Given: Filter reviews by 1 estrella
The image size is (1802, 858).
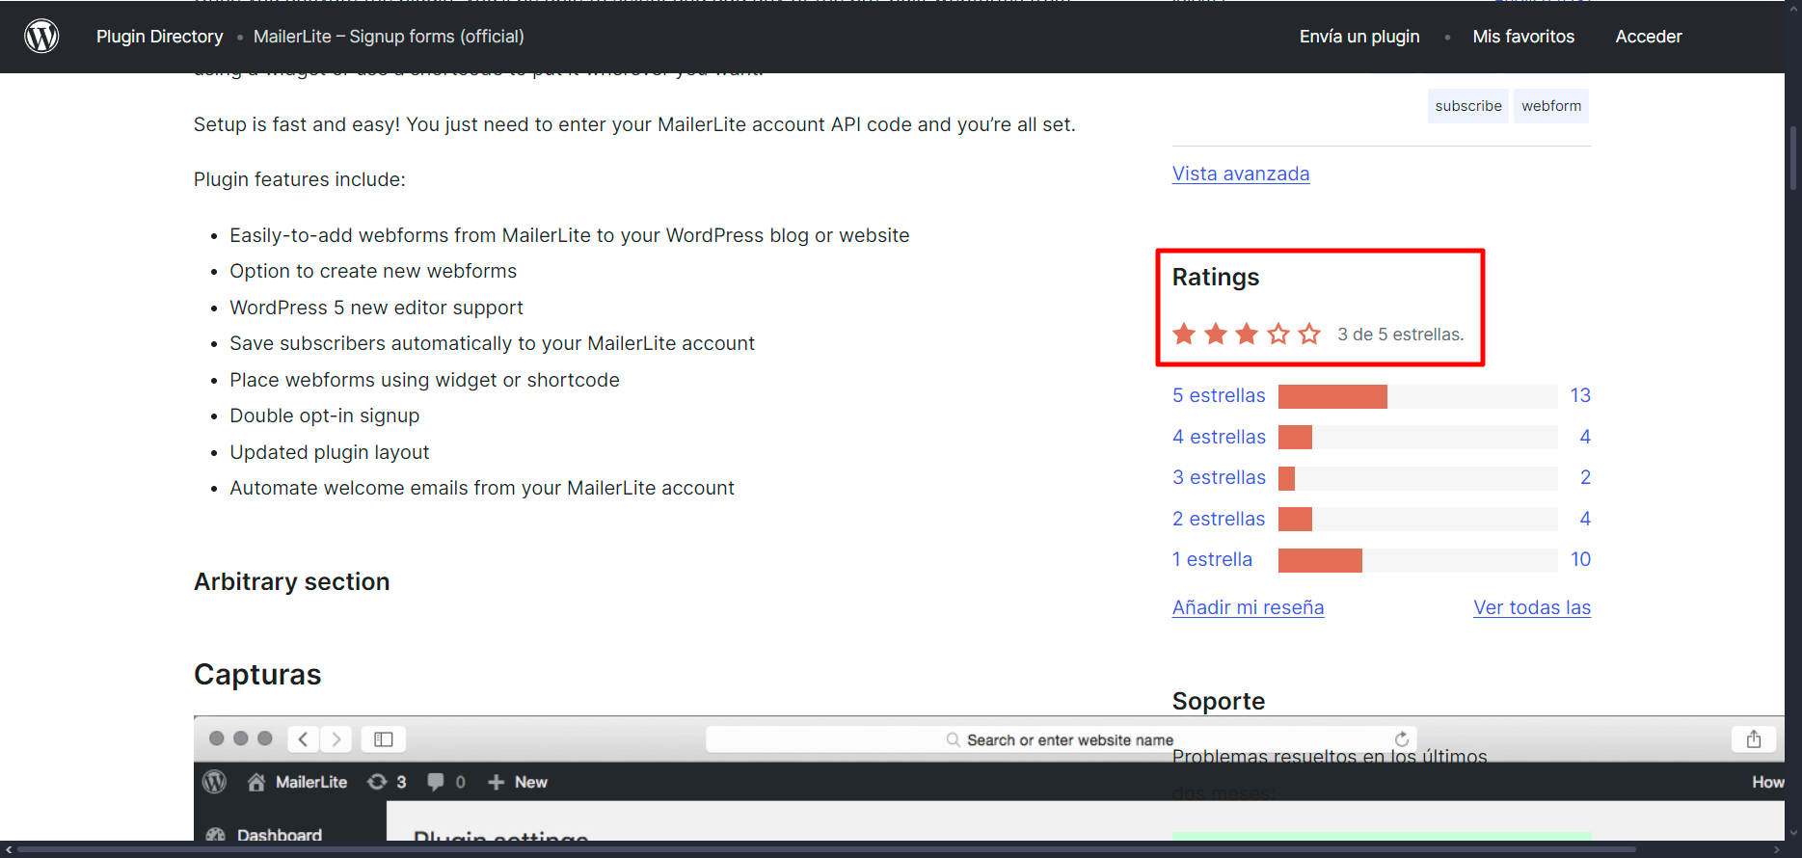Looking at the screenshot, I should [1212, 559].
